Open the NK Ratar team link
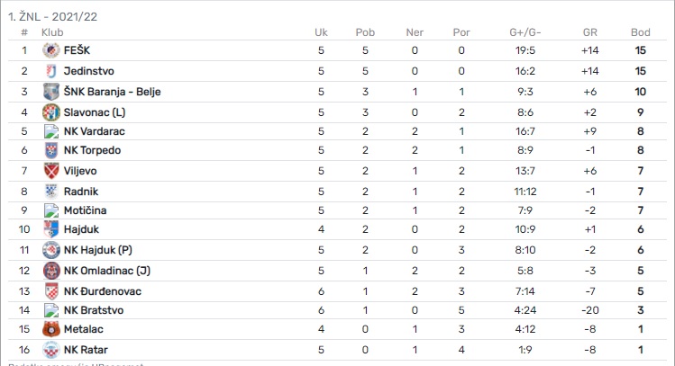Screen dimensions: 675x366 (x=87, y=349)
